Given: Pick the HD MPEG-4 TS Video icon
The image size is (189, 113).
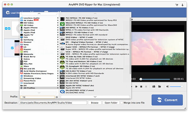Looking at the screenshot, I should (62, 29).
